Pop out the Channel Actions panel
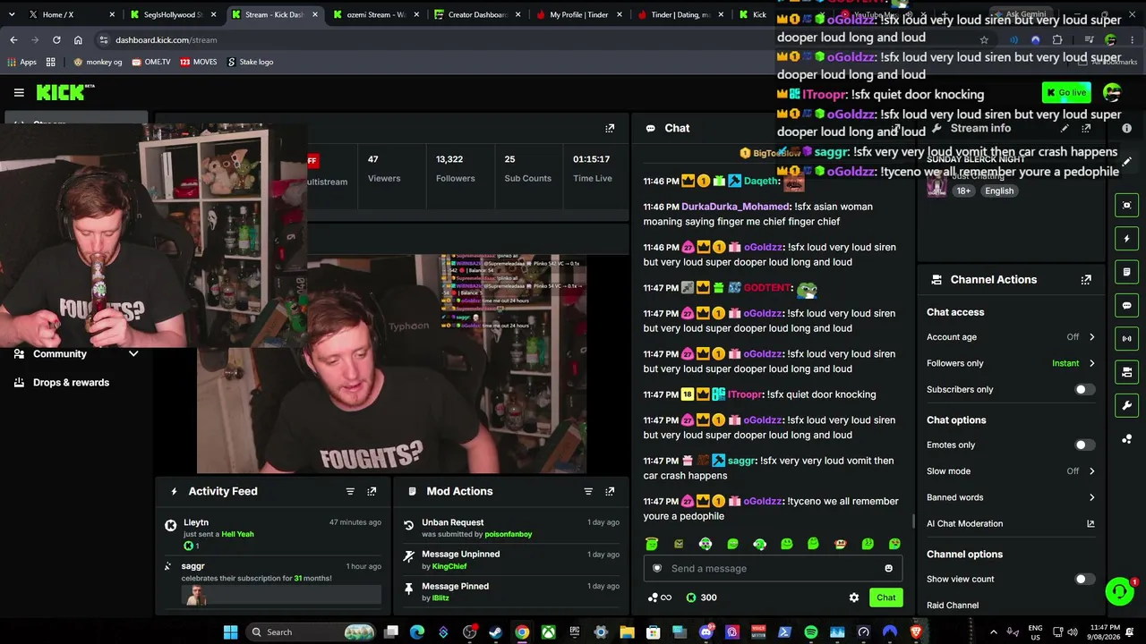Viewport: 1146px width, 644px height. [x=1086, y=279]
